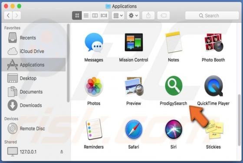Screen dimensions: 243x163
Task: Select the Notes app icon
Action: tap(174, 42)
